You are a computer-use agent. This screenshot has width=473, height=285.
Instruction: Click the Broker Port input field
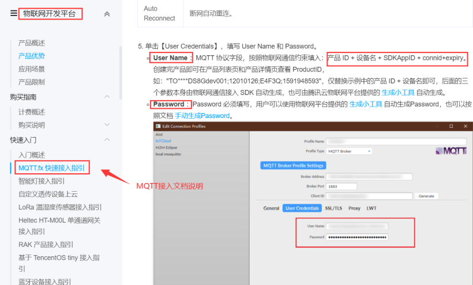340,186
